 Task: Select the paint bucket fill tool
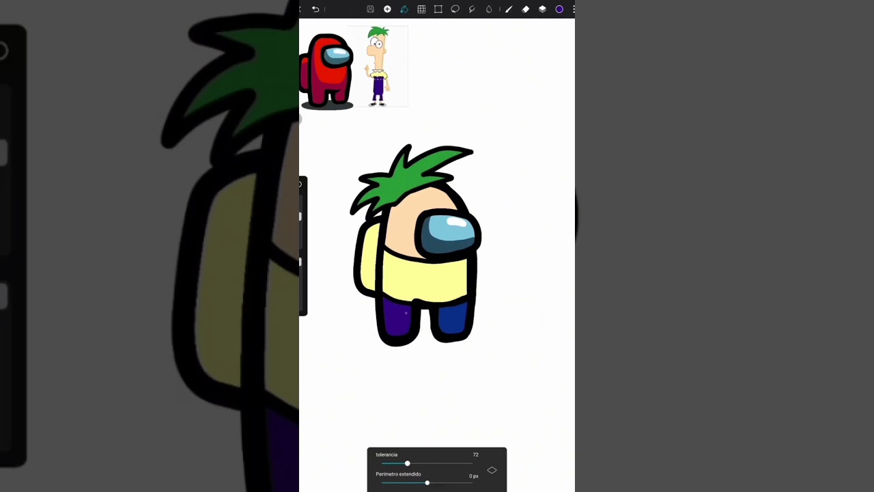click(404, 9)
